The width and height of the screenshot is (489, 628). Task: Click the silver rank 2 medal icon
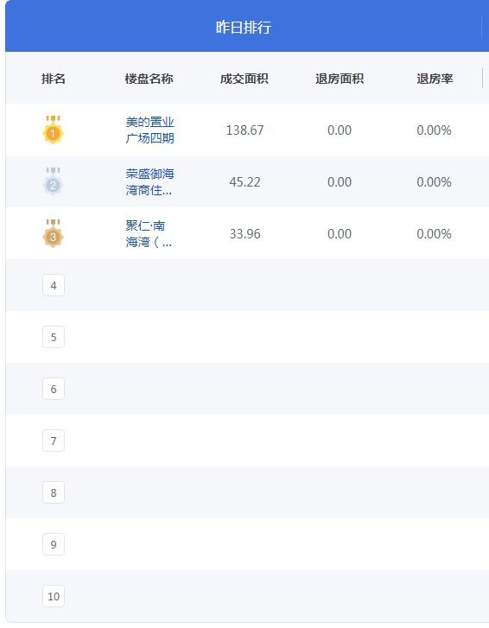click(53, 181)
